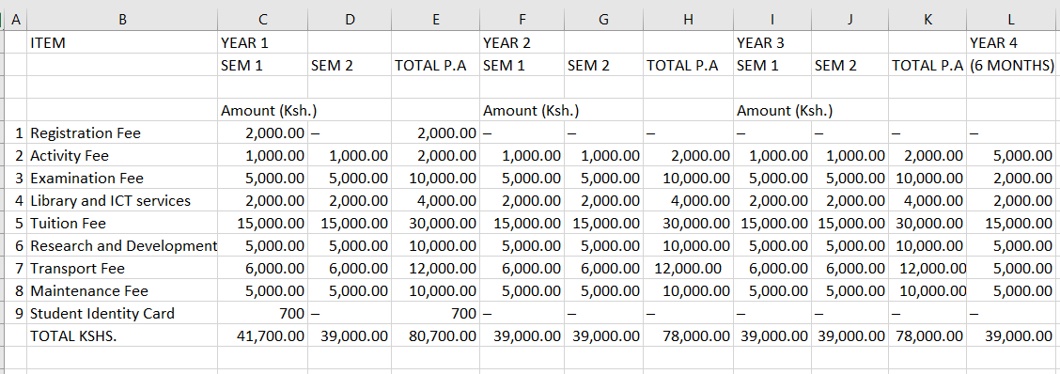Select column C header

pyautogui.click(x=262, y=20)
